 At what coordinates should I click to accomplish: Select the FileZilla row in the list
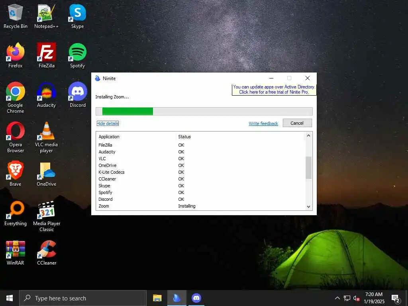pos(200,145)
